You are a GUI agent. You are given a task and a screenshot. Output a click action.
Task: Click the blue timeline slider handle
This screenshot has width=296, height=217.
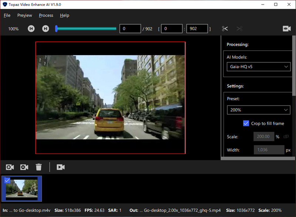(x=56, y=29)
